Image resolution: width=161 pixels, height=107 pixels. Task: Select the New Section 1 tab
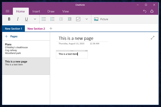[13, 29]
